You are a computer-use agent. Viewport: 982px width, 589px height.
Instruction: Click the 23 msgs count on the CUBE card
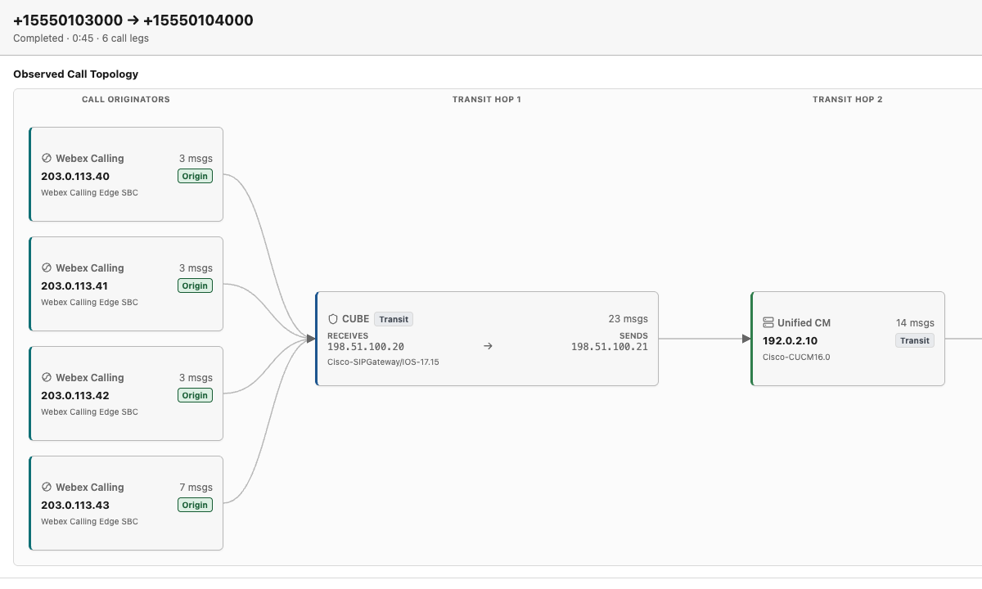pos(627,319)
